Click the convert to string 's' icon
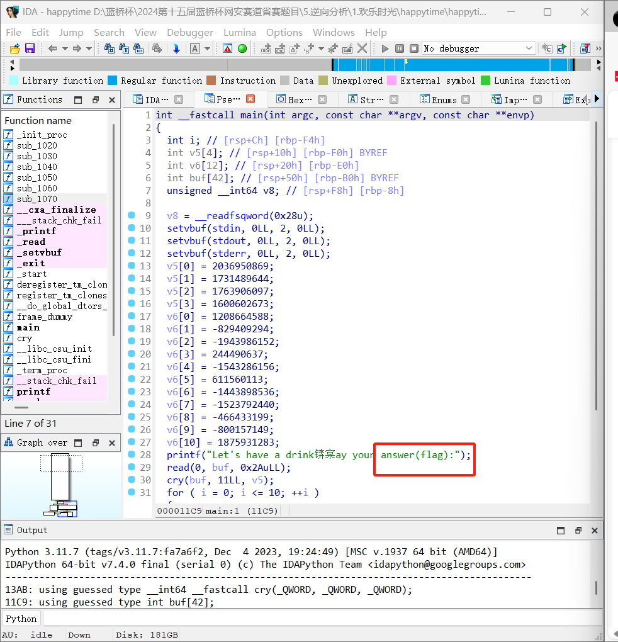The image size is (618, 642). tap(308, 48)
